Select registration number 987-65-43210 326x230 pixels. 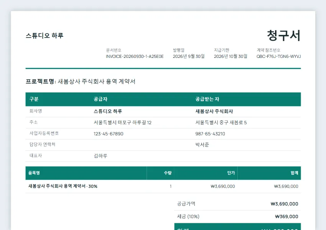[x=210, y=134]
